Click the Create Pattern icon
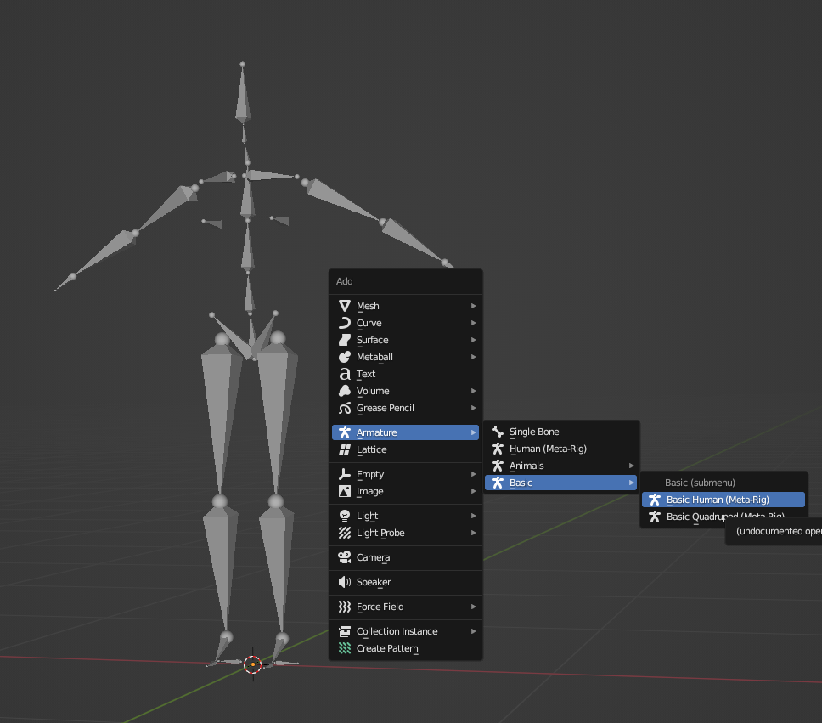Viewport: 822px width, 723px height. point(345,648)
